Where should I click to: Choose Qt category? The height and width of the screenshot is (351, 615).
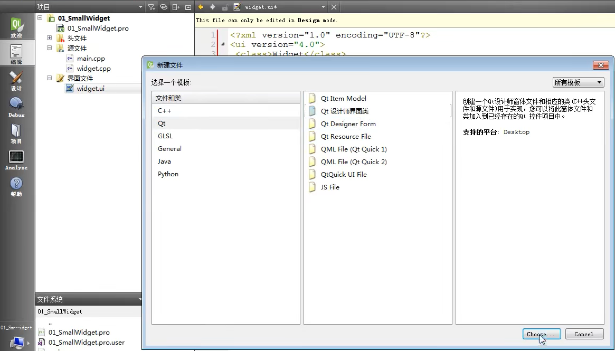pyautogui.click(x=226, y=123)
